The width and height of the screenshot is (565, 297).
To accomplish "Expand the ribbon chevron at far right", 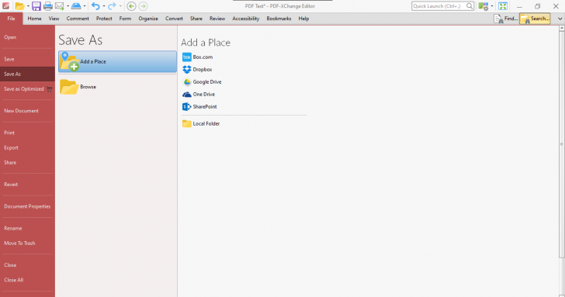I will [x=560, y=19].
